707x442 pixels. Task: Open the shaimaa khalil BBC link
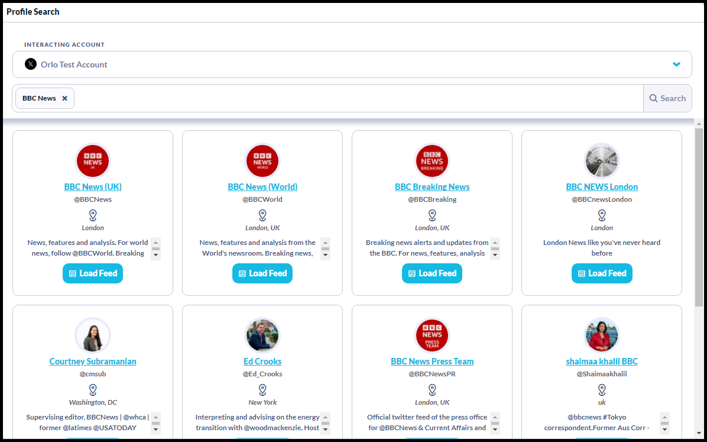click(602, 362)
